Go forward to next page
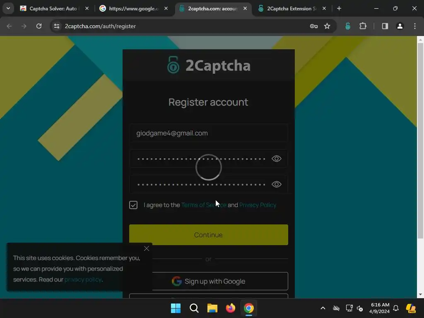424x318 pixels. click(24, 26)
